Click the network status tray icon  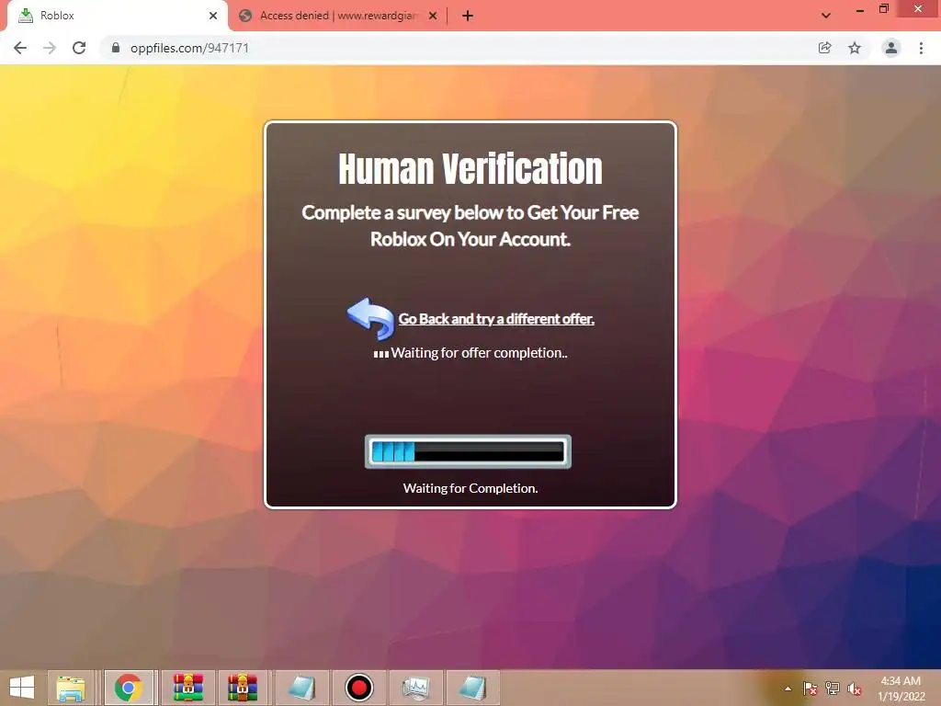[x=833, y=689]
